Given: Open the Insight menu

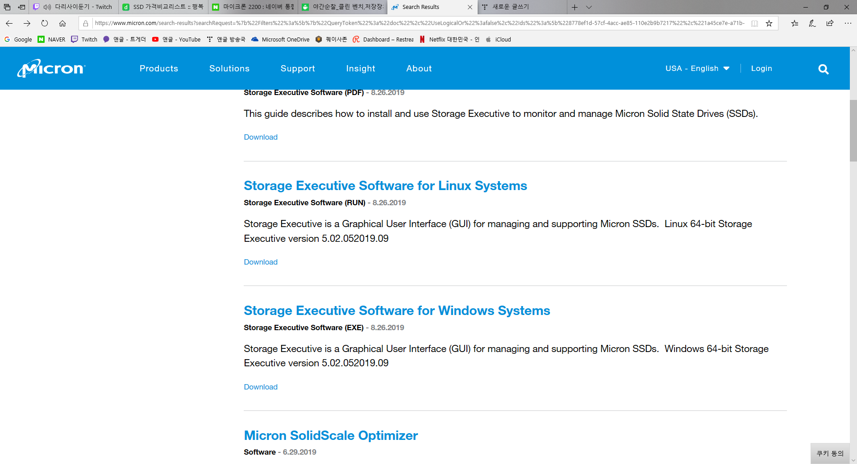Looking at the screenshot, I should pyautogui.click(x=361, y=68).
